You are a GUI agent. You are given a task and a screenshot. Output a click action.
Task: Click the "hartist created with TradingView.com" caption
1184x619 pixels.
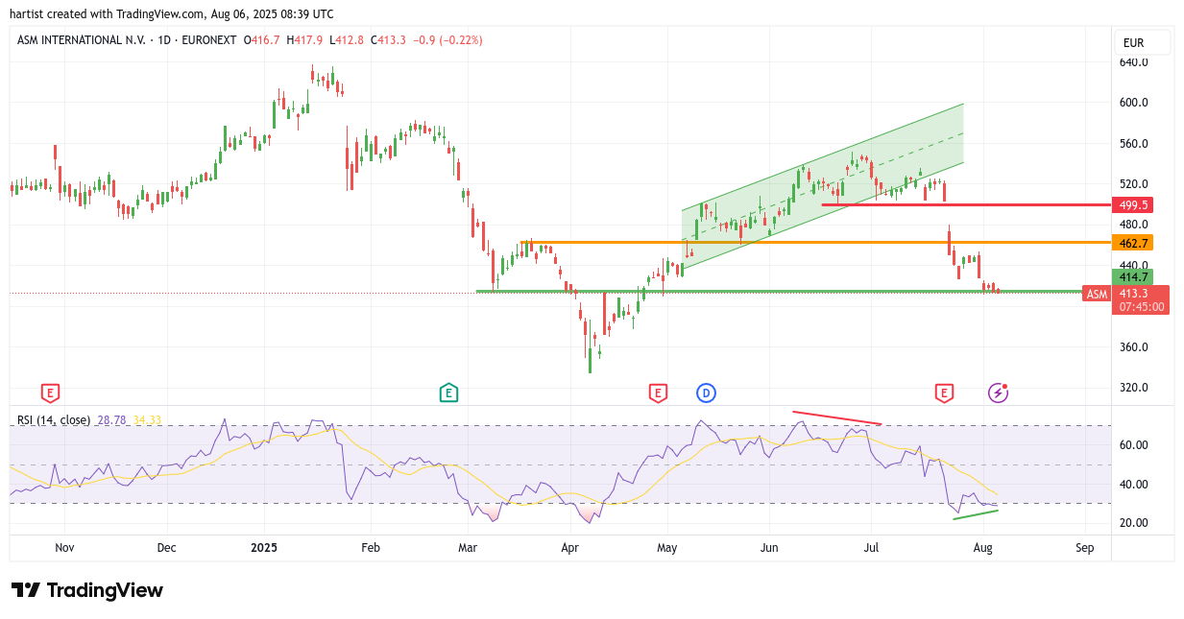tap(108, 14)
